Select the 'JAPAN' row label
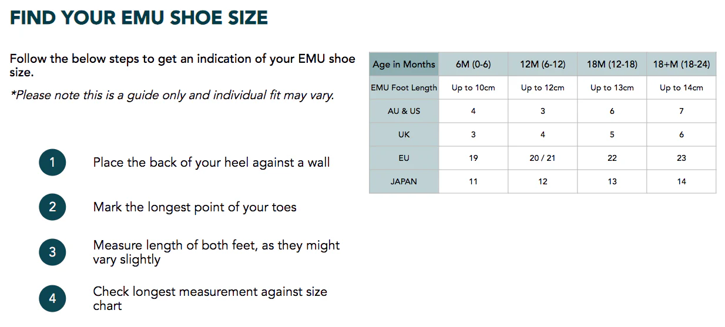The image size is (725, 327). coord(404,181)
